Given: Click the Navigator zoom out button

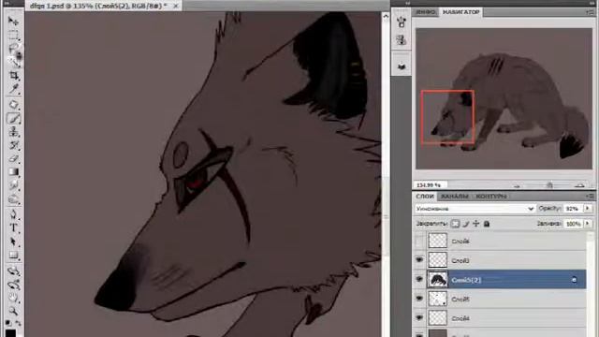Looking at the screenshot, I should [x=517, y=185].
